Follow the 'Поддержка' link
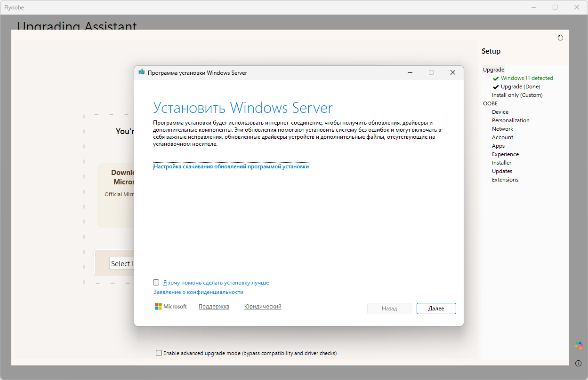 coord(214,307)
